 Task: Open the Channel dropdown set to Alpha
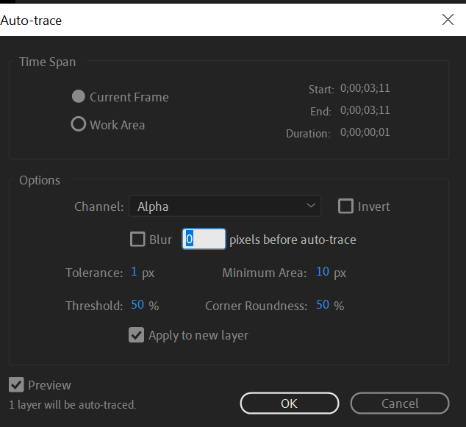point(225,206)
